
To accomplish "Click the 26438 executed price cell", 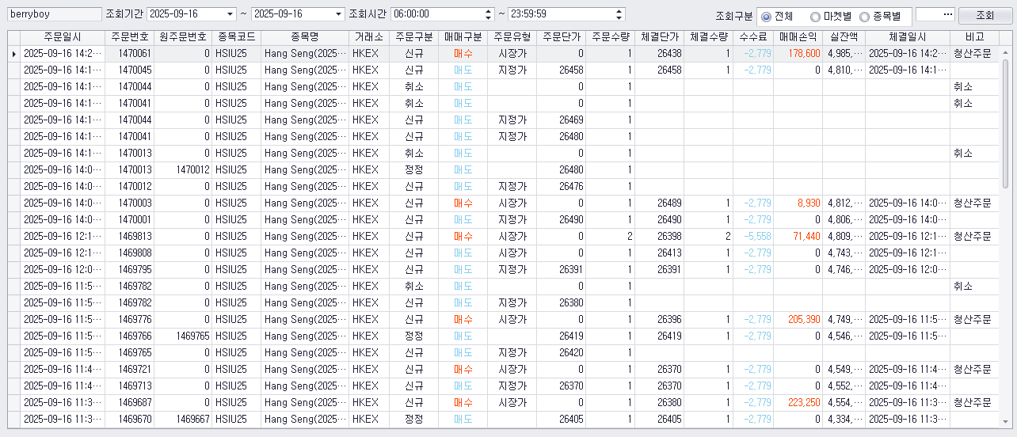I will tap(660, 53).
